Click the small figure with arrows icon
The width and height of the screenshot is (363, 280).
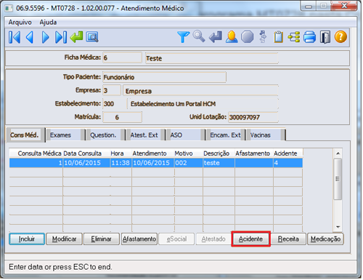[263, 37]
